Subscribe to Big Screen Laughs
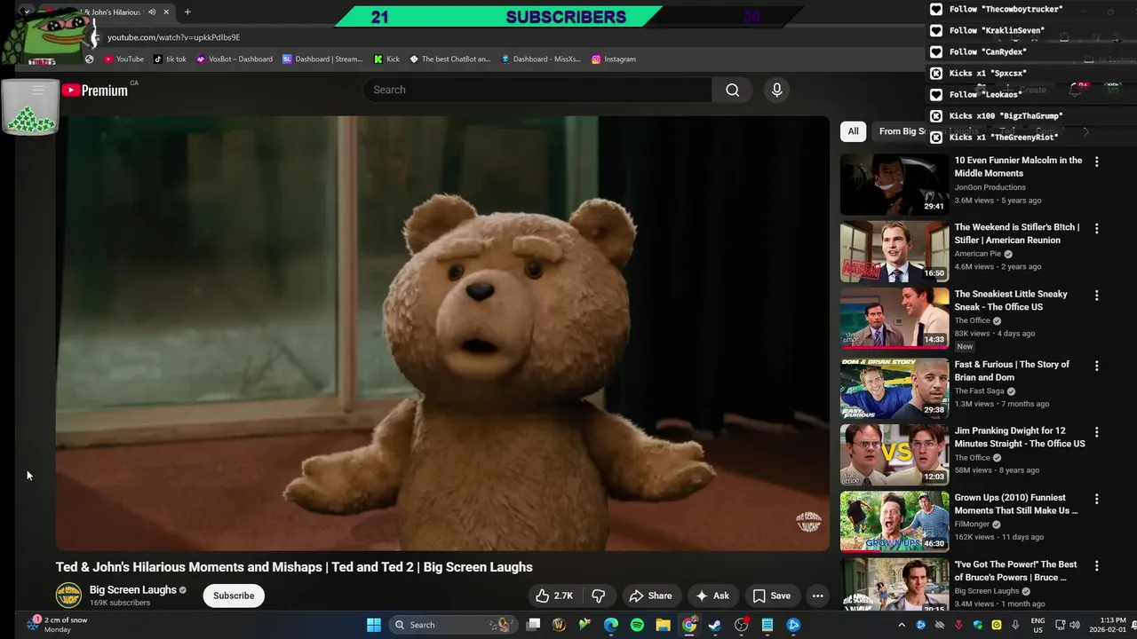1137x639 pixels. click(x=234, y=596)
